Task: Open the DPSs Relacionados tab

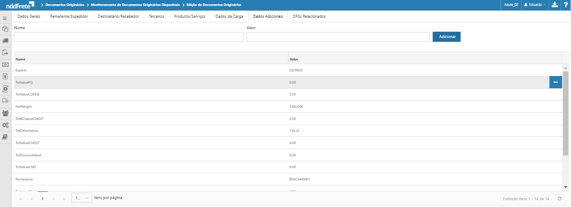Action: click(x=309, y=16)
